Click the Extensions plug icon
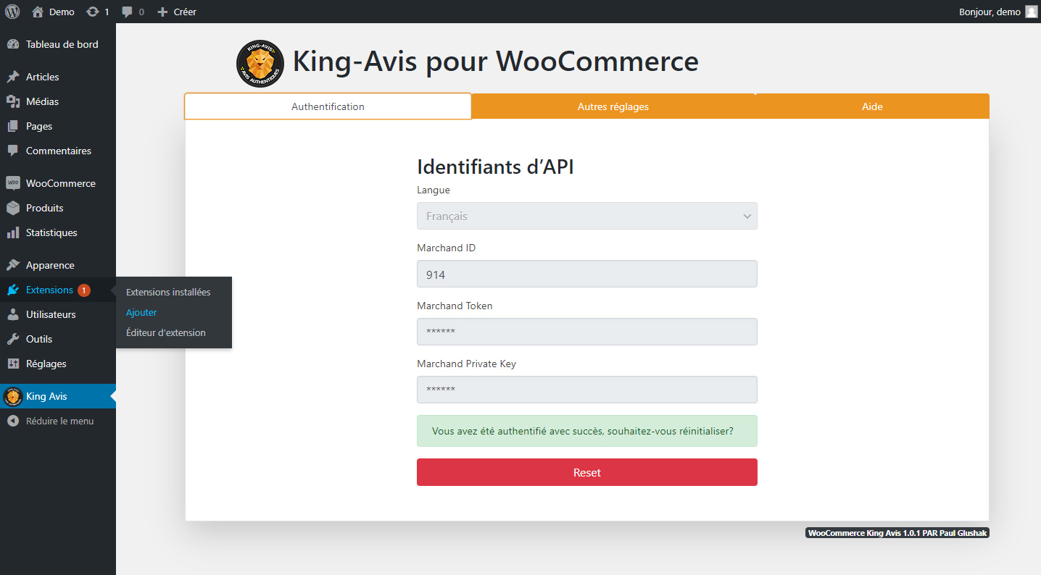The width and height of the screenshot is (1041, 575). 13,290
